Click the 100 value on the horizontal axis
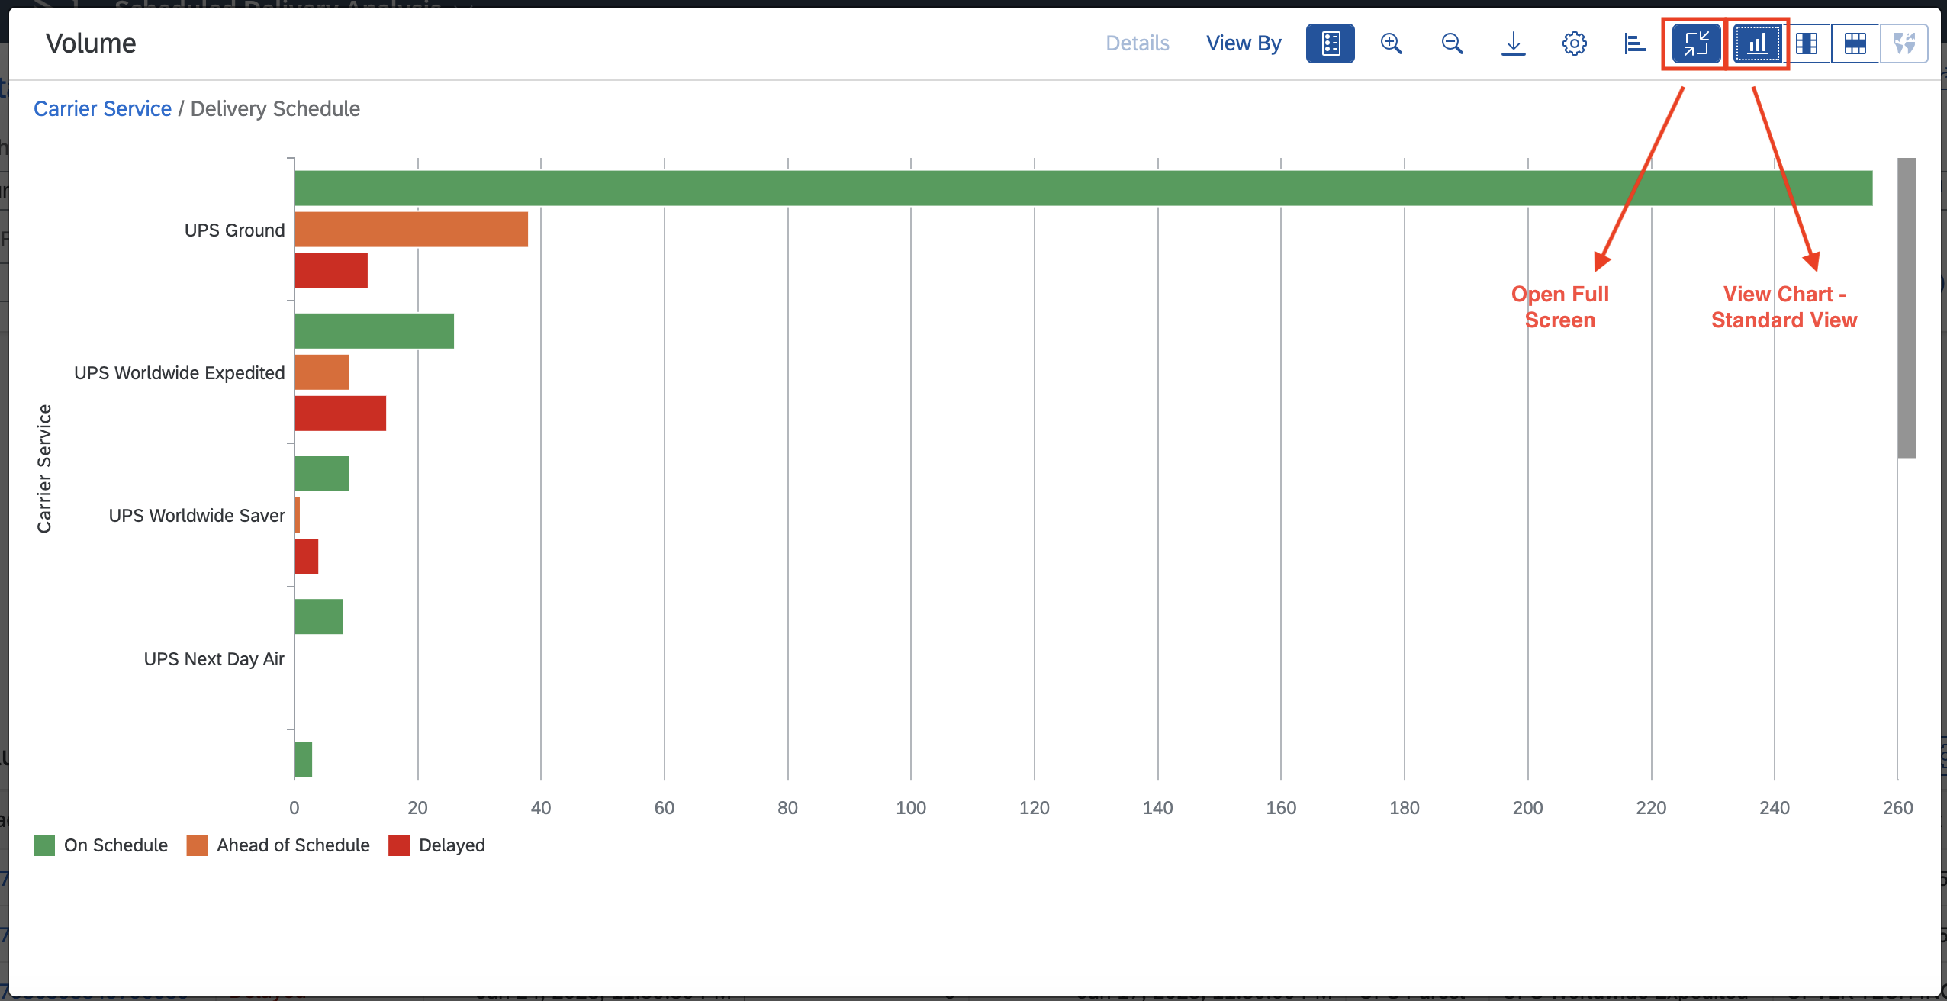The image size is (1947, 1001). click(911, 807)
